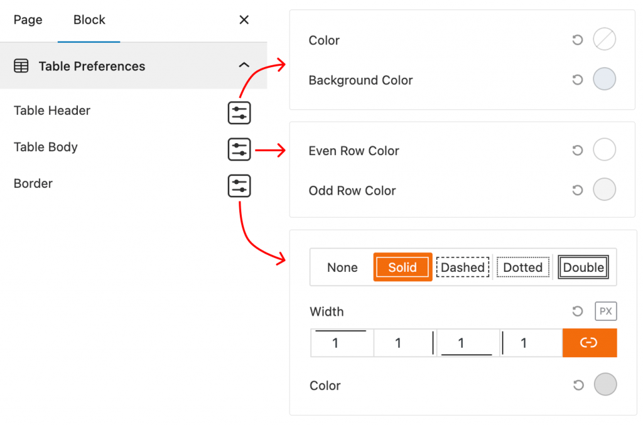Switch to the Page tab

pos(28,20)
